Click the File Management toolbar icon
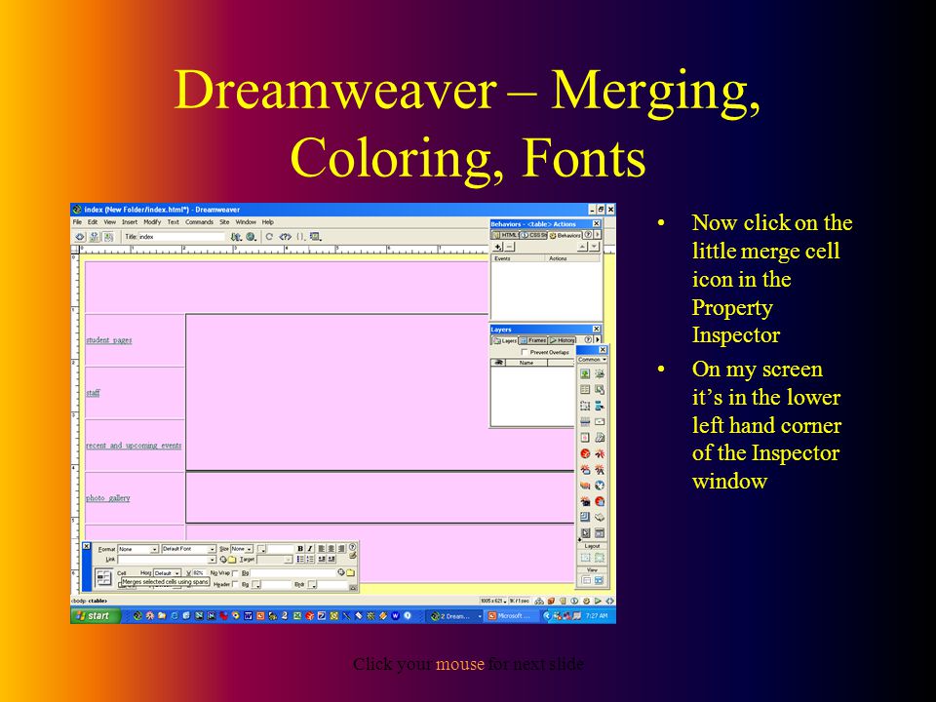Image resolution: width=936 pixels, height=702 pixels. click(236, 237)
